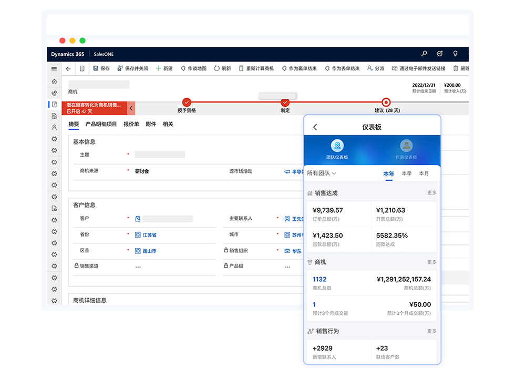Screen dimensions: 515x368
Task: Click the 保存 save icon button
Action: click(x=101, y=68)
